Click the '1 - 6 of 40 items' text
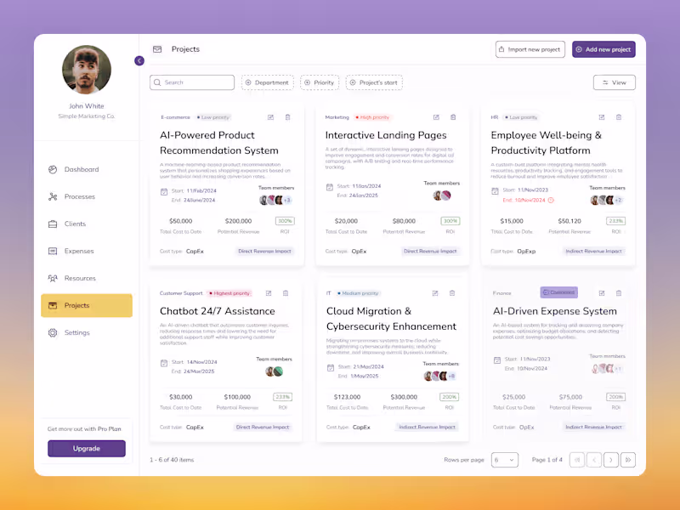Screen dimensions: 680x510 point(172,460)
